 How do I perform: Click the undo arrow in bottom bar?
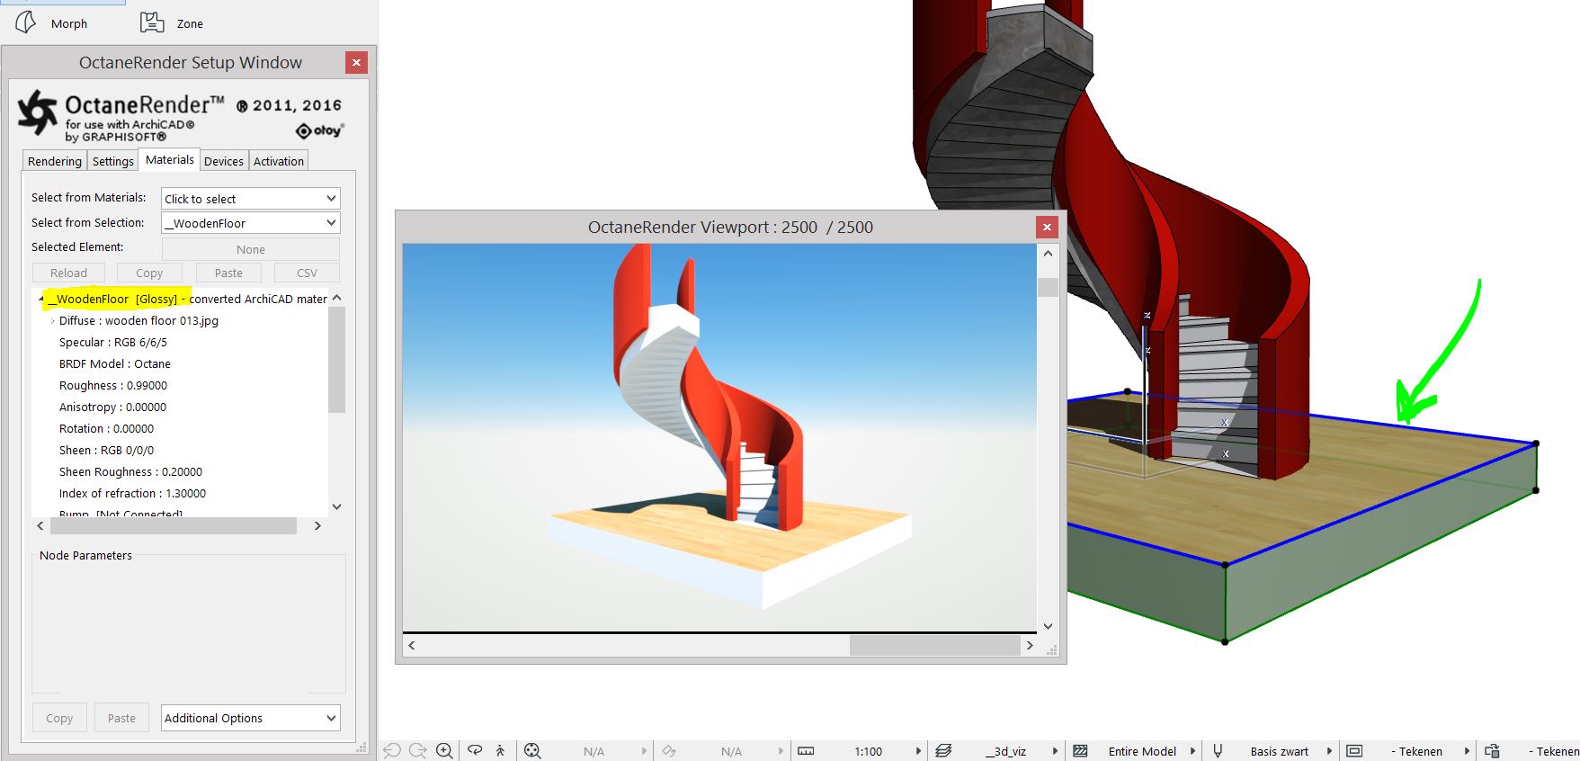coord(391,751)
